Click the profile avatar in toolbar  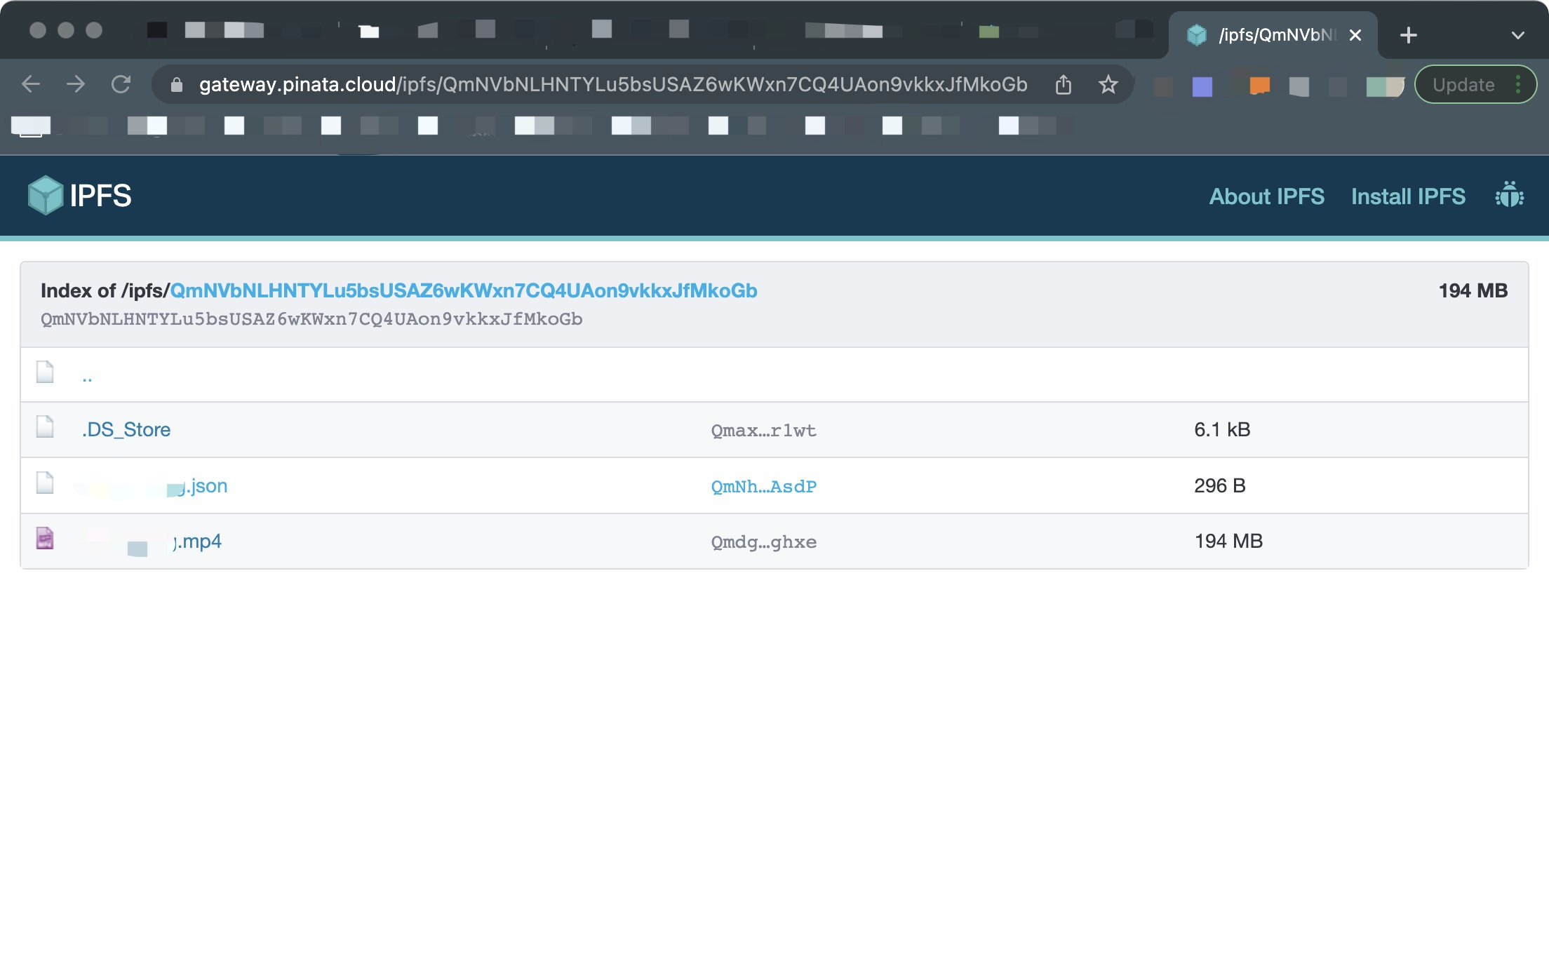click(1386, 86)
